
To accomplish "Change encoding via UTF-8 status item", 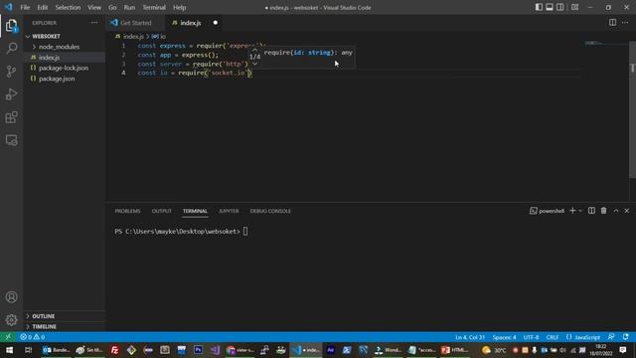I will point(531,337).
